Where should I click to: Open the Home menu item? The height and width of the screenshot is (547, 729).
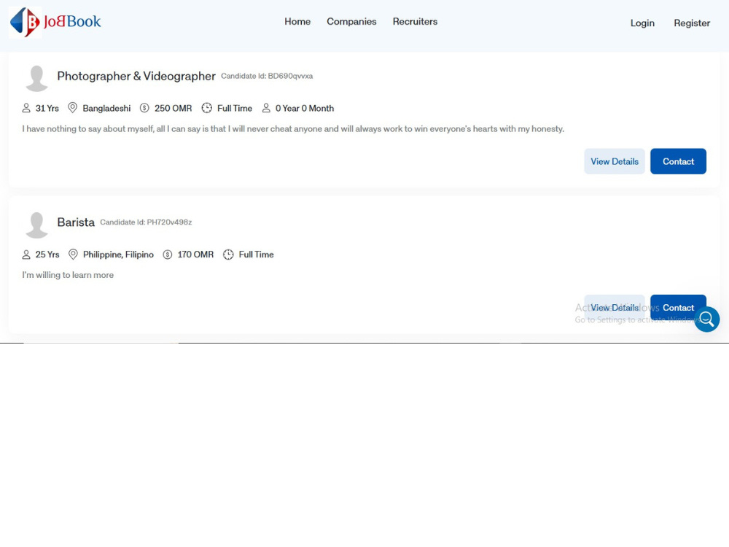[x=297, y=21]
